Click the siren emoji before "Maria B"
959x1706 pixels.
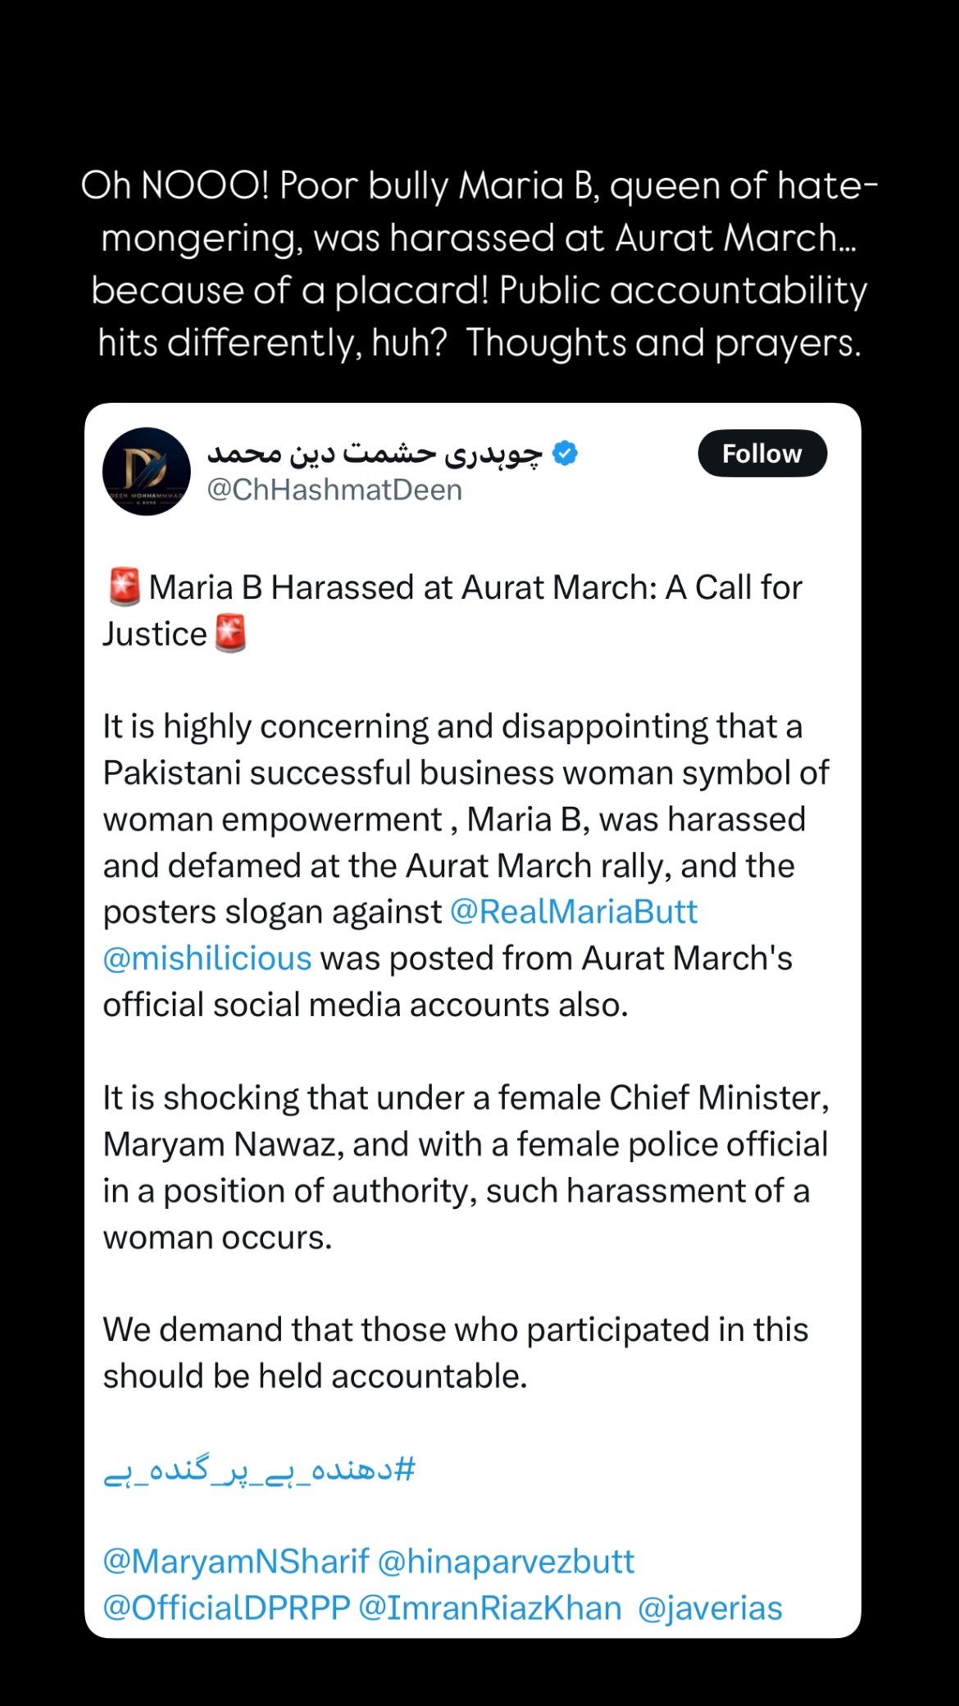point(124,588)
